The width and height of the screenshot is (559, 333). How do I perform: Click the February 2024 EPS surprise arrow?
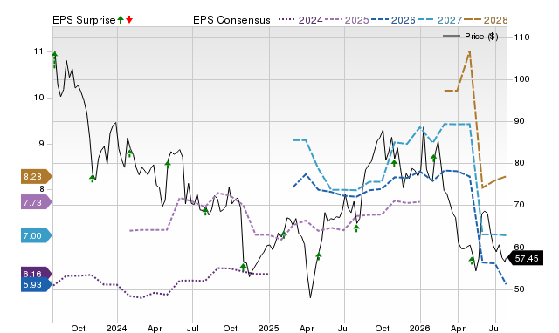coord(130,153)
